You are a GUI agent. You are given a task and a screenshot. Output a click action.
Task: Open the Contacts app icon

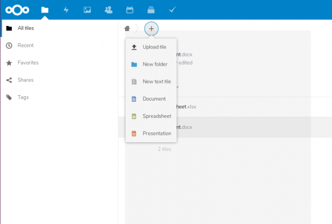point(108,9)
